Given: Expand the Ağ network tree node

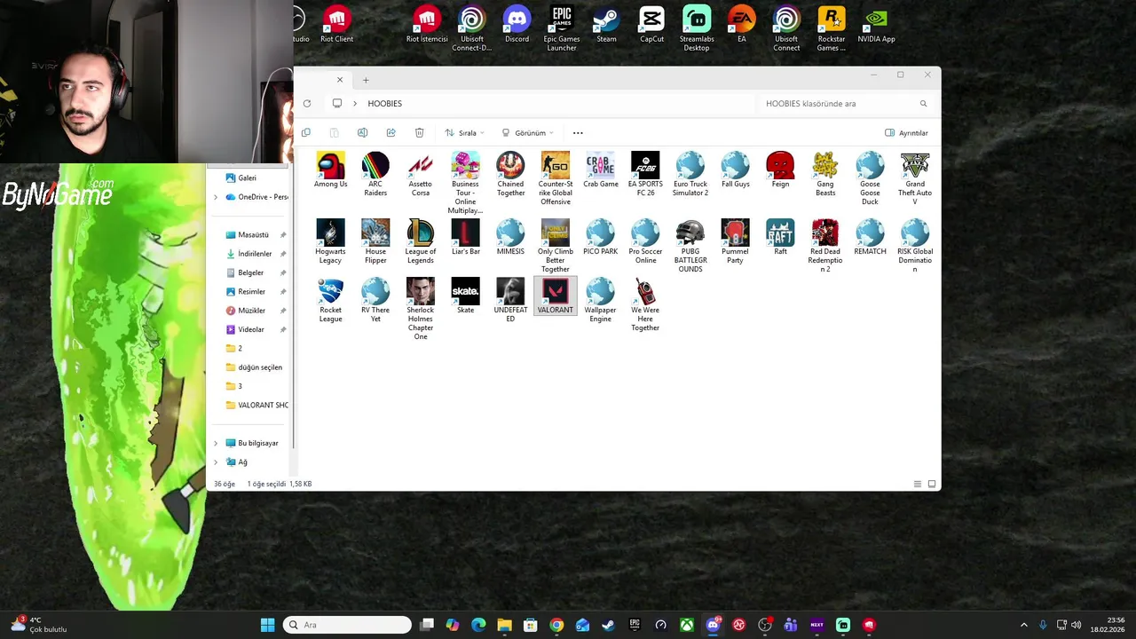Looking at the screenshot, I should [x=216, y=462].
